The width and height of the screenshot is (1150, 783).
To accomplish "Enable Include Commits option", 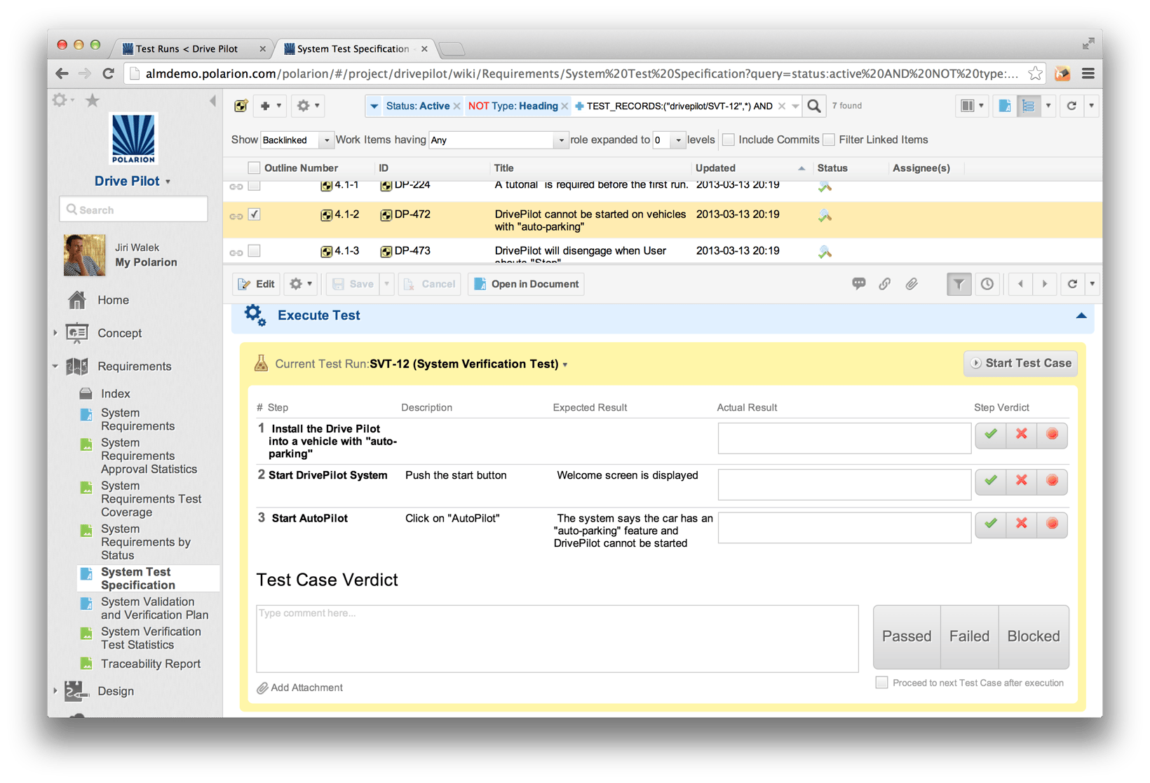I will point(728,139).
